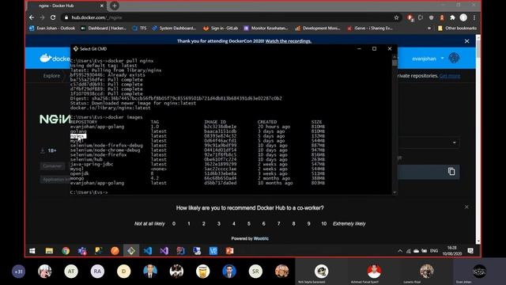Rate recommendation score 6
The image size is (506, 285).
pos(263,223)
